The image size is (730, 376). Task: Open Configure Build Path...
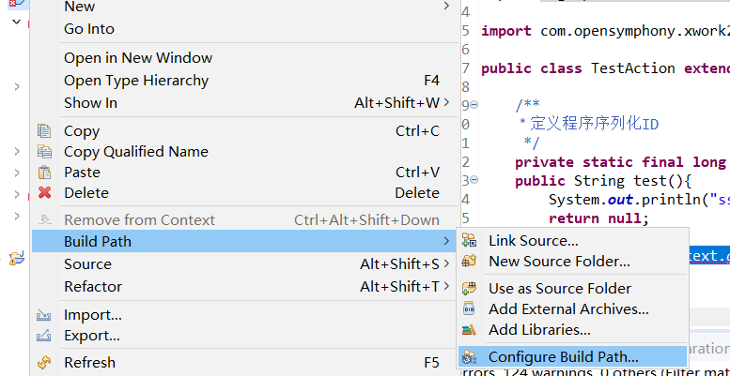[572, 357]
